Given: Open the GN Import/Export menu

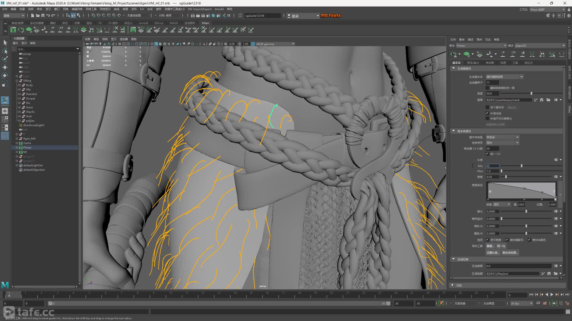Looking at the screenshot, I should coord(200,9).
